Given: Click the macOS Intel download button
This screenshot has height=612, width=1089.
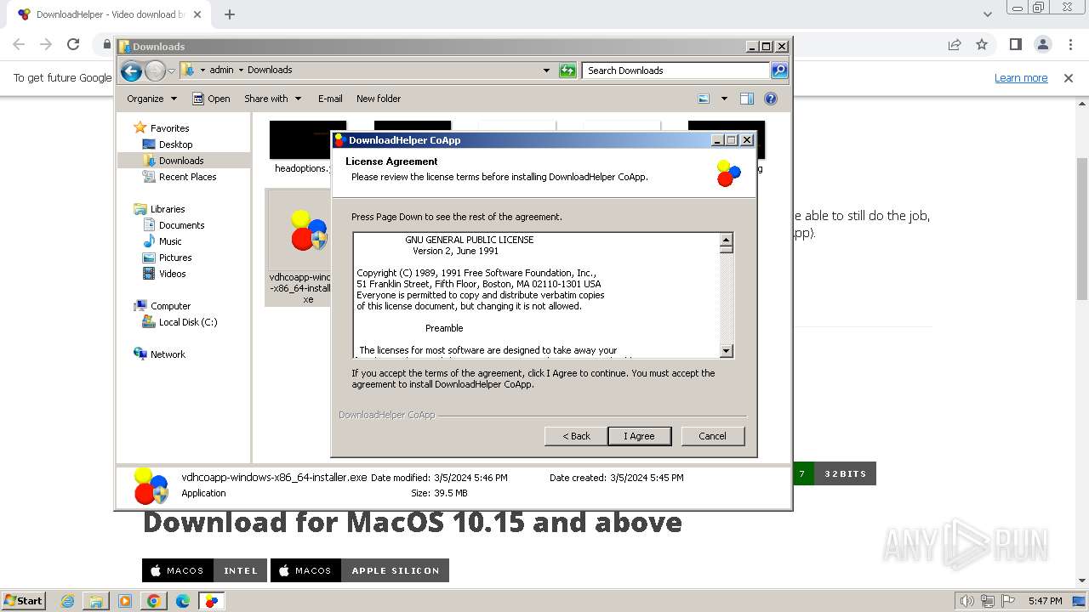Looking at the screenshot, I should [204, 570].
